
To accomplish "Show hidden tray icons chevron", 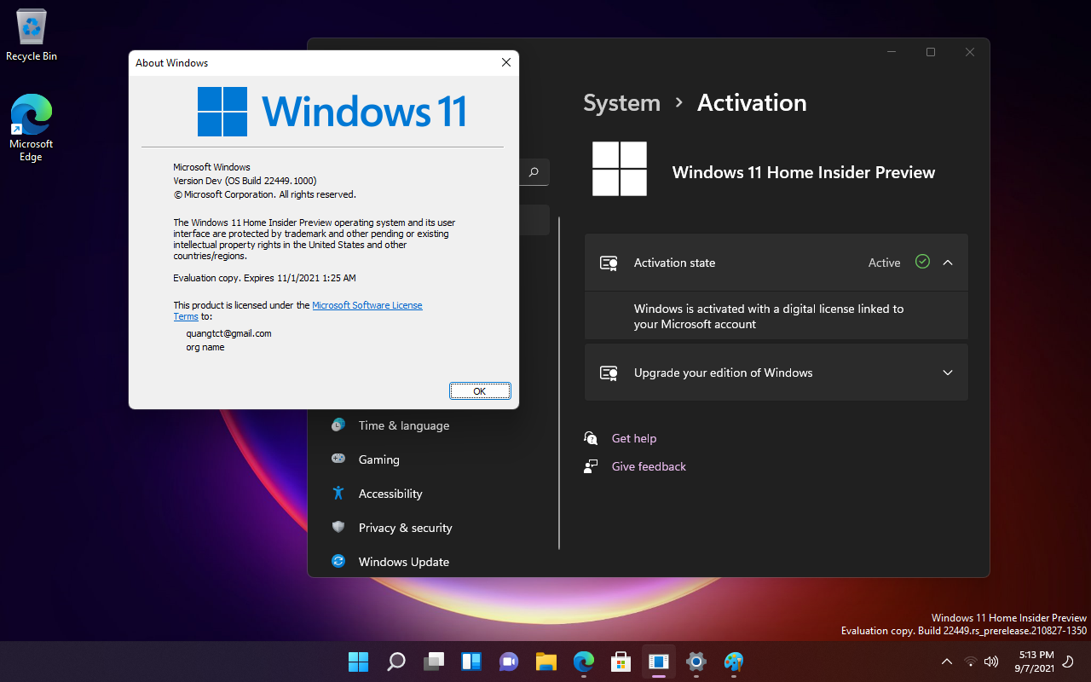I will [x=947, y=662].
